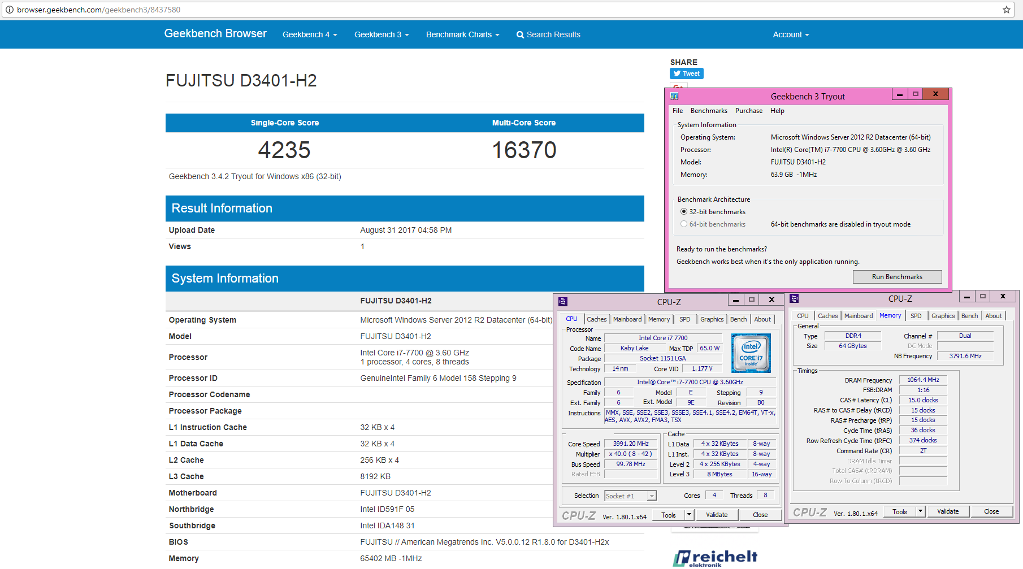The width and height of the screenshot is (1023, 569).
Task: Click the right CPU-Z window title icon
Action: pos(794,298)
